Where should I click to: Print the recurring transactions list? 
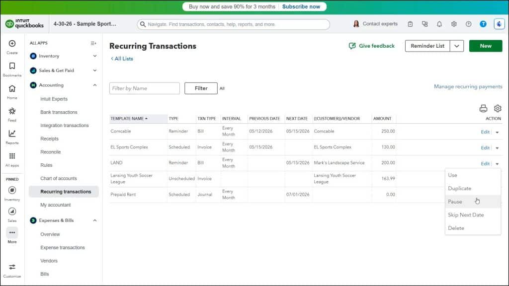[483, 108]
